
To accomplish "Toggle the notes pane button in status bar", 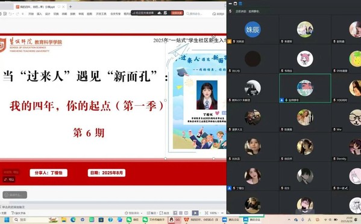I will click(x=151, y=213).
